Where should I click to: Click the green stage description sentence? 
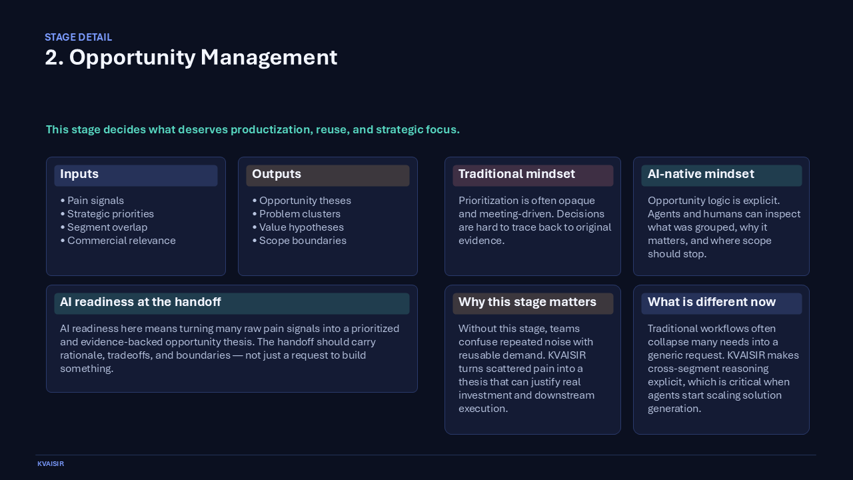click(x=253, y=129)
